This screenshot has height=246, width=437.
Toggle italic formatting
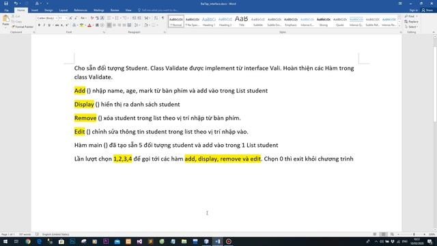[x=44, y=25]
